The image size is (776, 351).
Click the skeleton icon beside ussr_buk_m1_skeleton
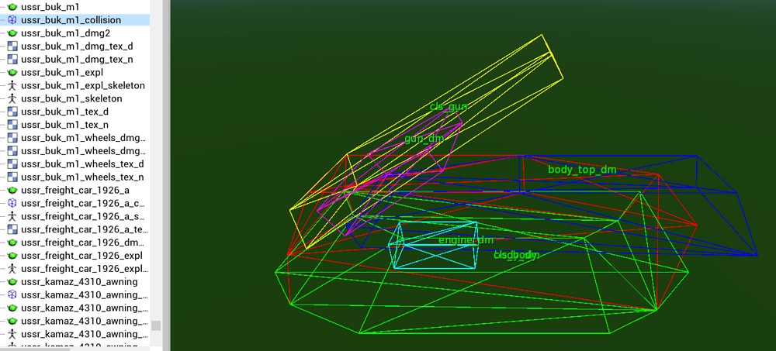click(x=12, y=98)
